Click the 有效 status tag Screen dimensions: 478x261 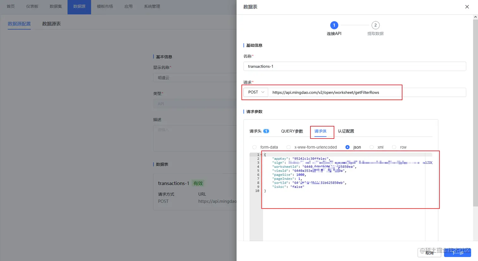198,183
